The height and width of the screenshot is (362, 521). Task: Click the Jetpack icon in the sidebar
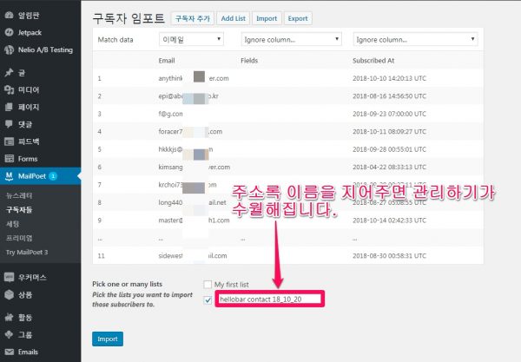[x=9, y=32]
